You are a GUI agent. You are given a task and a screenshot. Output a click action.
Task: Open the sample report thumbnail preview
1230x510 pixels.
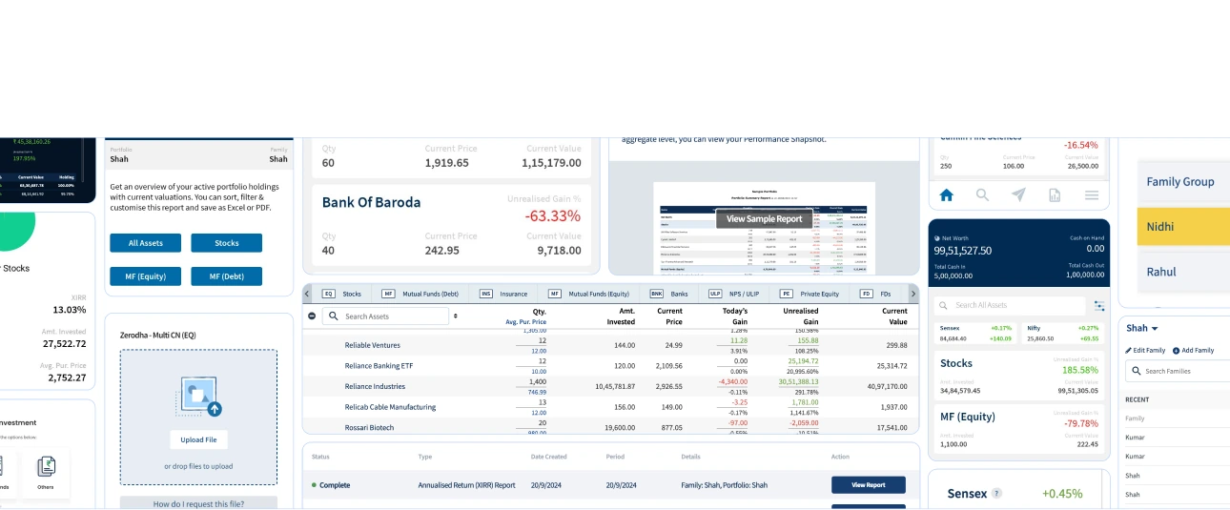click(x=764, y=227)
